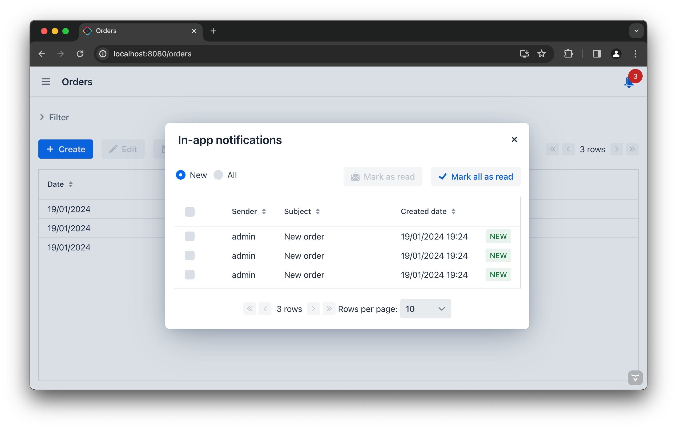Open notifications via the bell icon
Viewport: 677px width, 429px height.
[x=629, y=82]
